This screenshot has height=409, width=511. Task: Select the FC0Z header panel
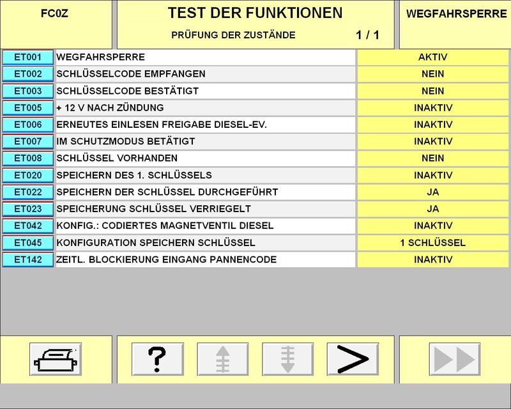pyautogui.click(x=54, y=24)
